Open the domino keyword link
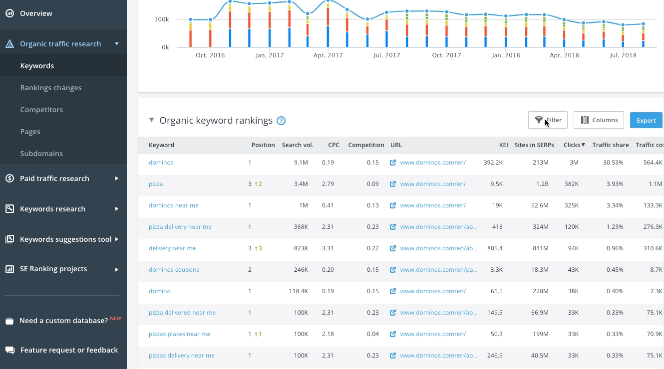The width and height of the screenshot is (664, 369). tap(160, 291)
